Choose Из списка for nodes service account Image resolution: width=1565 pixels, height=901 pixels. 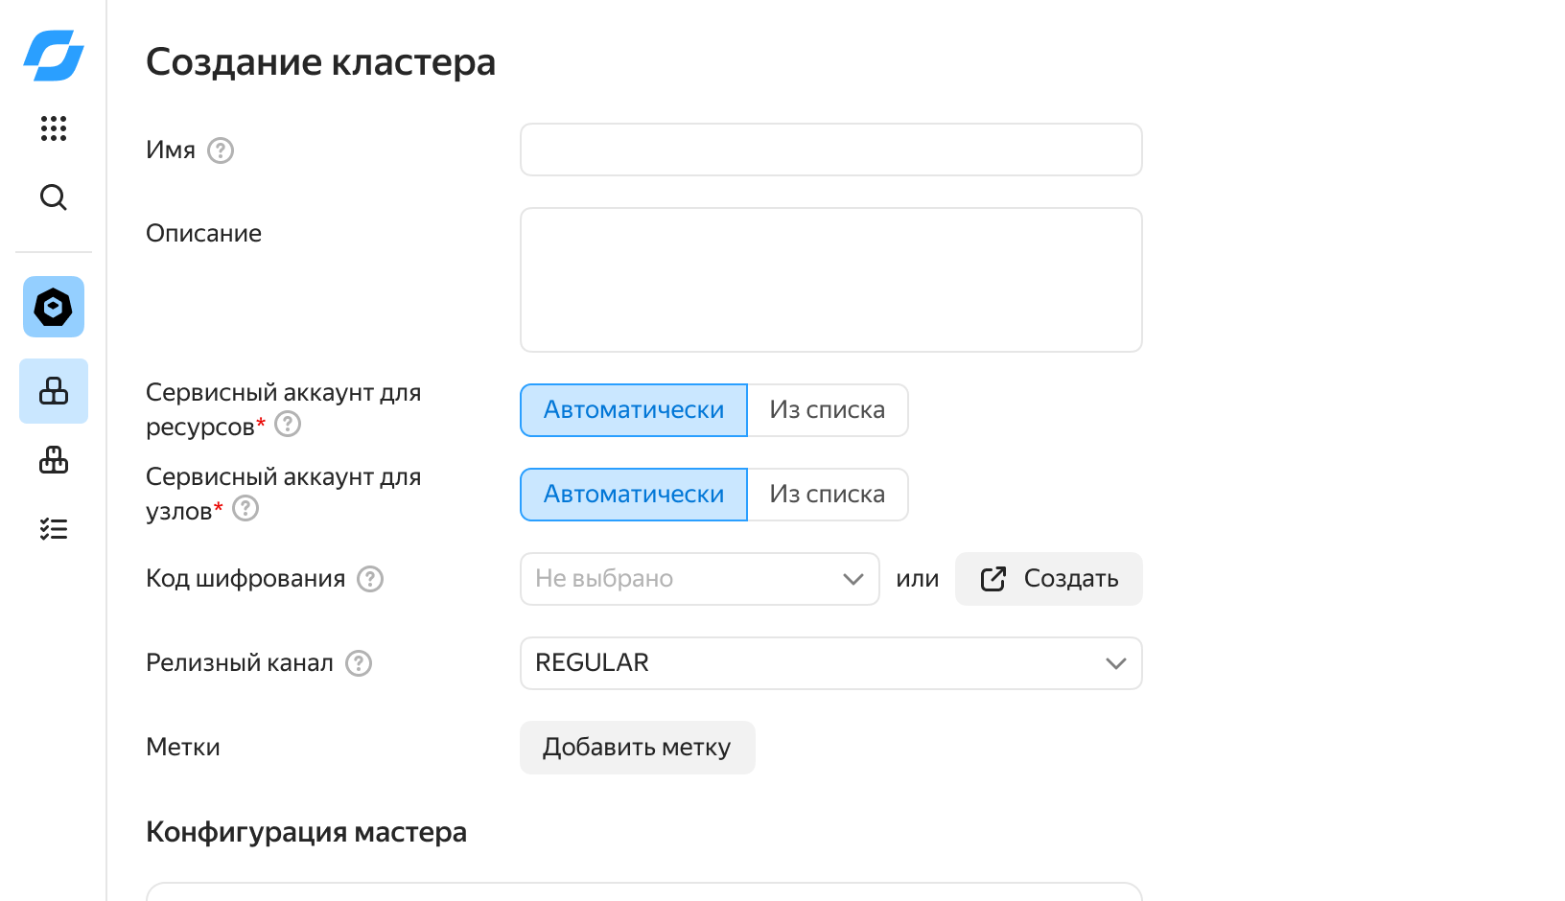(x=827, y=495)
